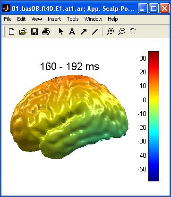Open the Edit menu

(x=21, y=19)
